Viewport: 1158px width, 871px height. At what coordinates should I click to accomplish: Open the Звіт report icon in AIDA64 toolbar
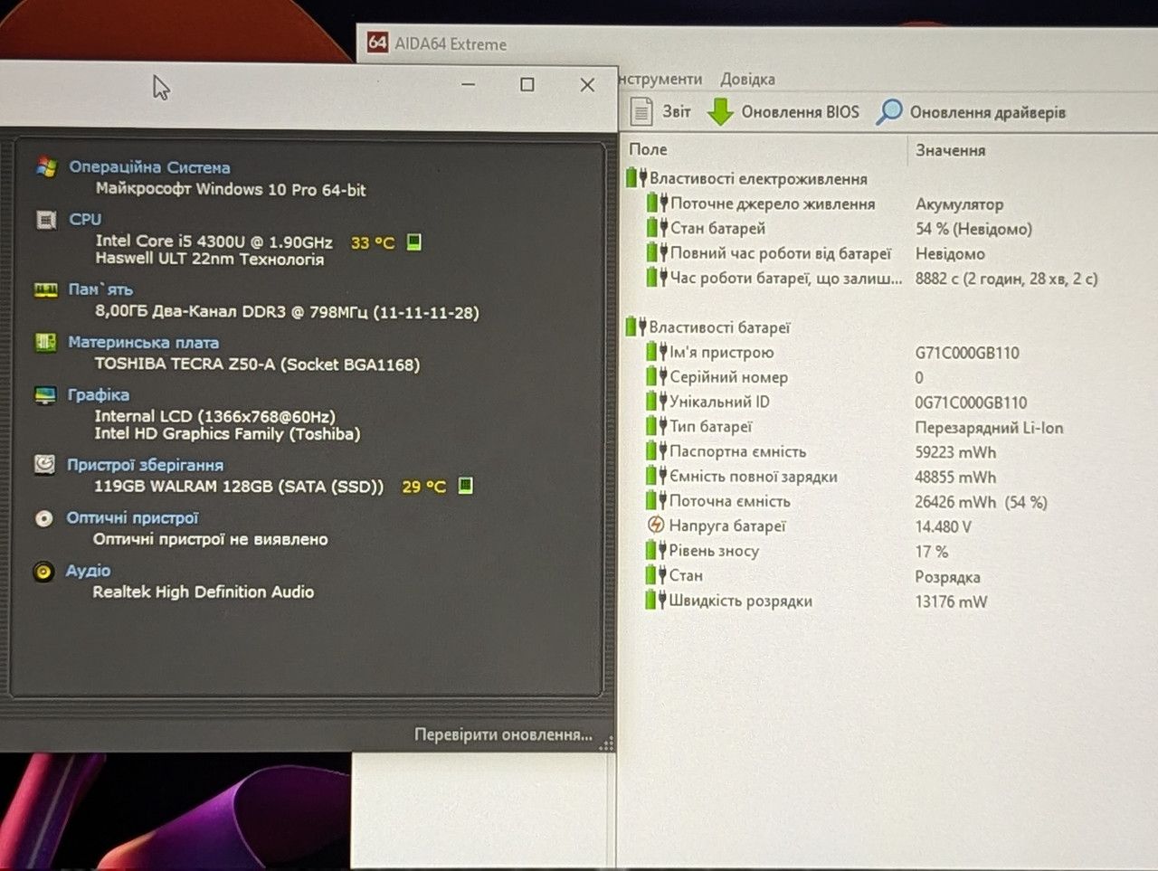[641, 111]
